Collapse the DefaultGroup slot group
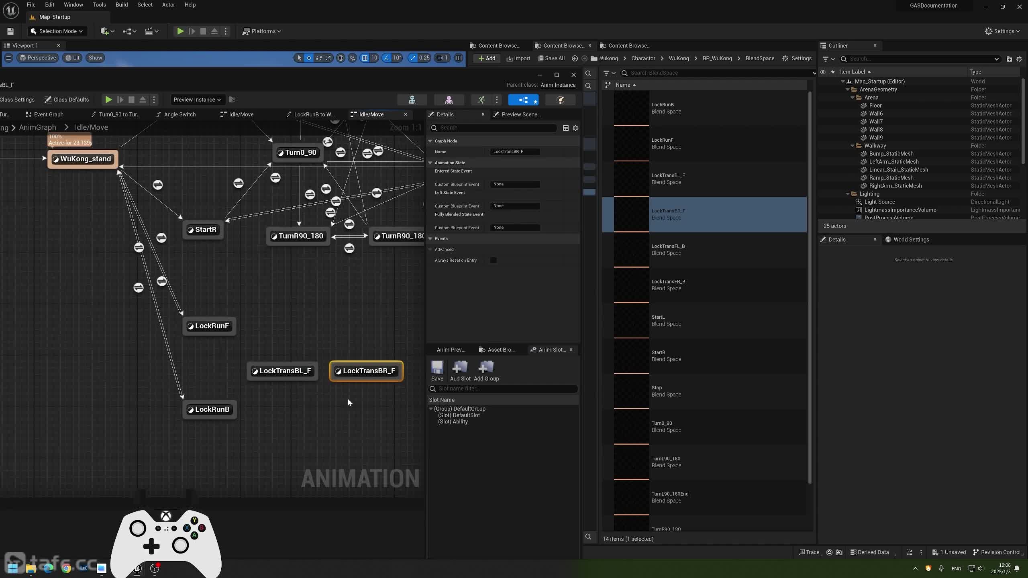Viewport: 1028px width, 578px height. pyautogui.click(x=431, y=409)
